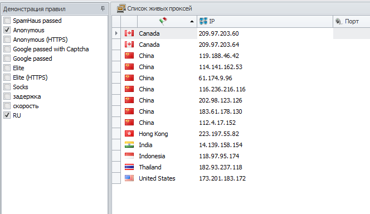Image resolution: width=370 pixels, height=214 pixels.
Task: Select IP 14.139.158.154
Action: (x=221, y=145)
